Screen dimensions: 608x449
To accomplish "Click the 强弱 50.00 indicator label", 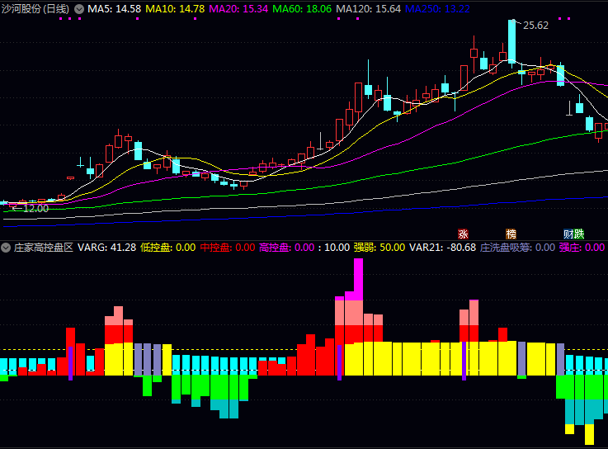I will point(379,247).
